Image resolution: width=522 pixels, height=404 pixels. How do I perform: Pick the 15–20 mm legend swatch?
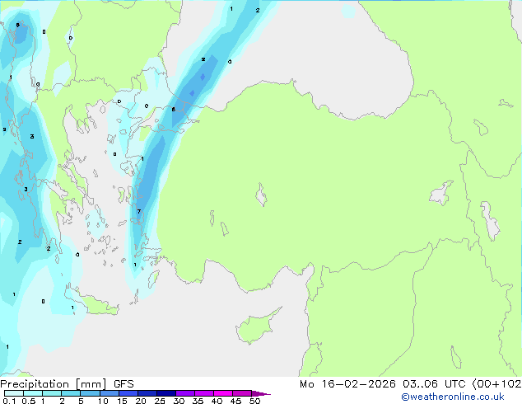tap(128, 393)
